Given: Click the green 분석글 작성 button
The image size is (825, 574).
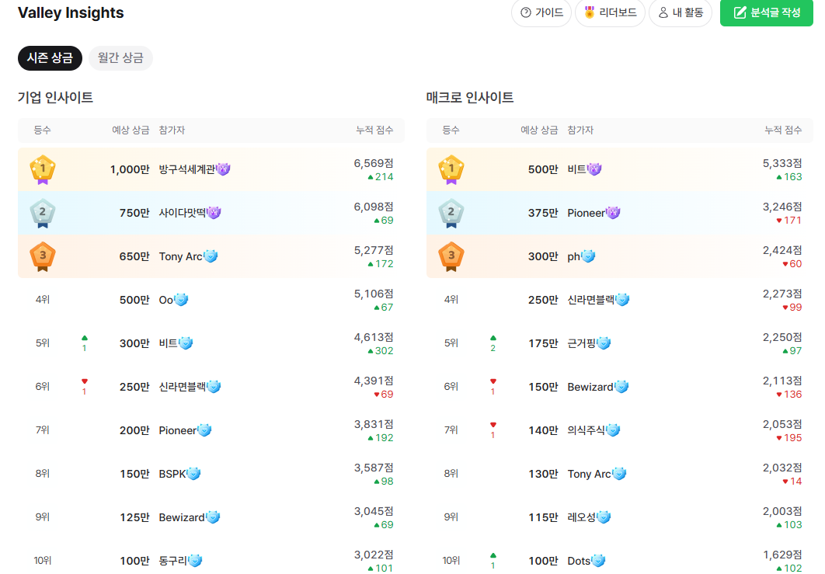Looking at the screenshot, I should click(766, 12).
